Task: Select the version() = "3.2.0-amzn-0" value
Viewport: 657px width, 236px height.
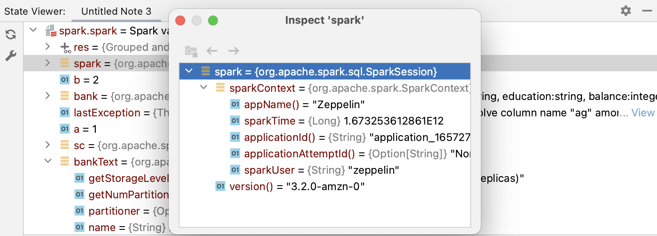Action: pyautogui.click(x=325, y=186)
